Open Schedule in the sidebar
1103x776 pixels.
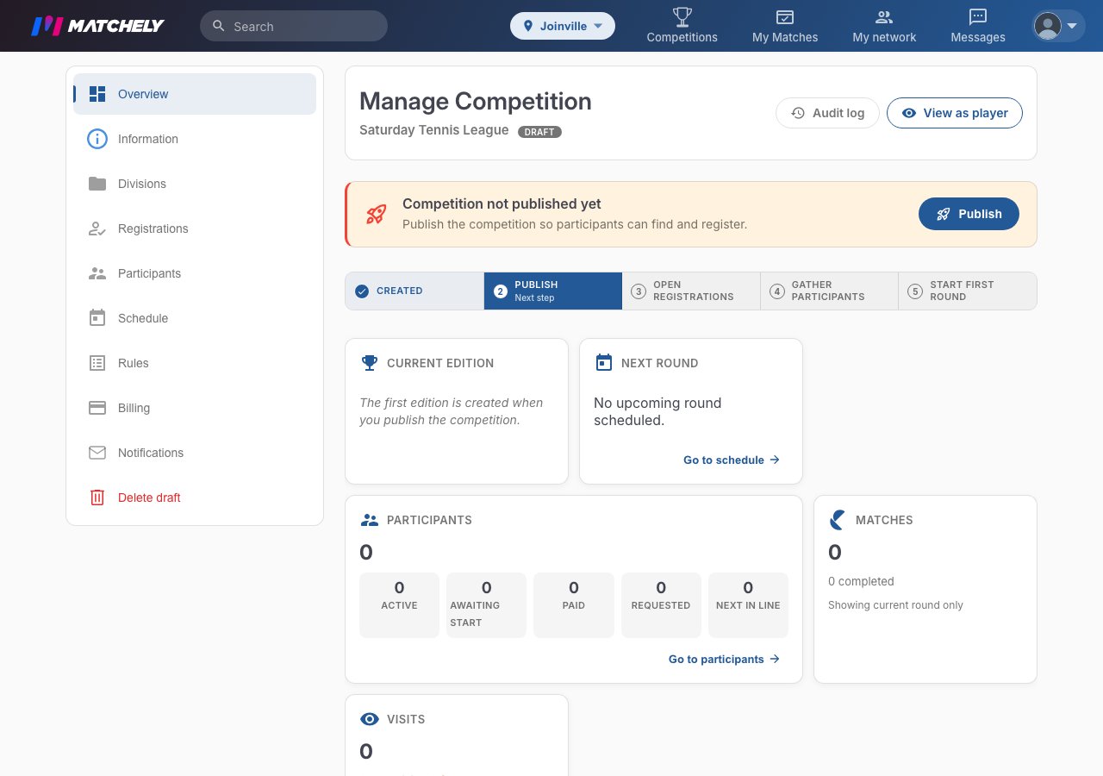coord(195,318)
